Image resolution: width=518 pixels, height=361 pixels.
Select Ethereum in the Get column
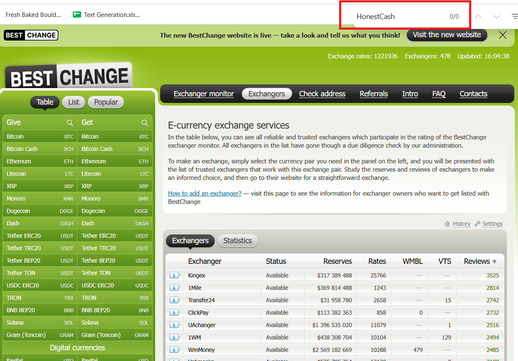pos(115,161)
